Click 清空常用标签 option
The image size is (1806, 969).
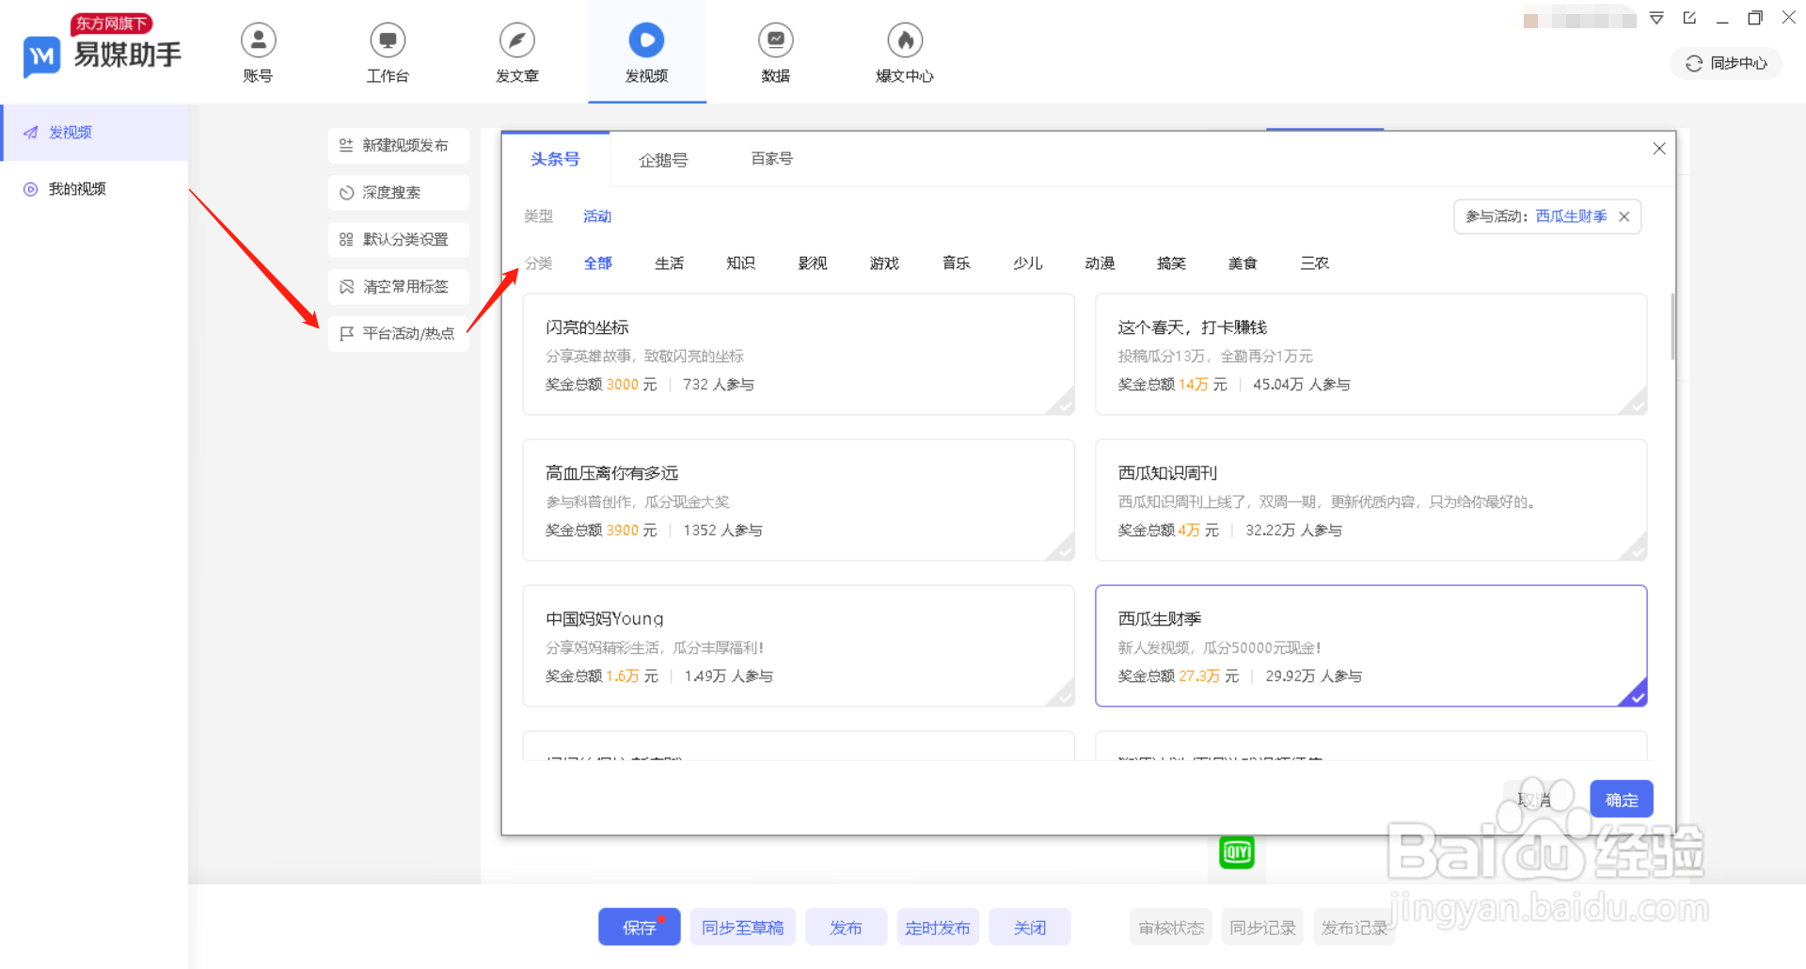[398, 287]
